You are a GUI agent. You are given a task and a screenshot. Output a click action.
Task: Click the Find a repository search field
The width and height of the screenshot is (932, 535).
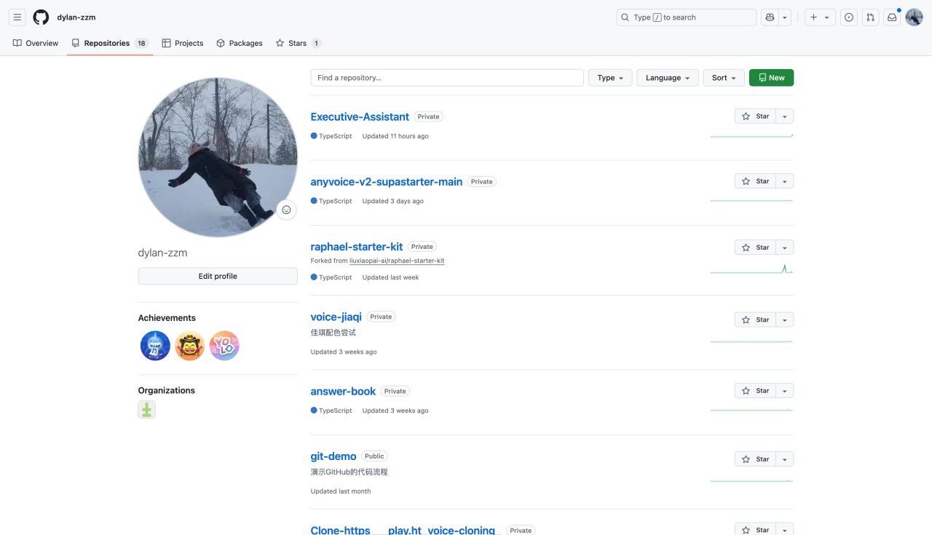pyautogui.click(x=446, y=78)
